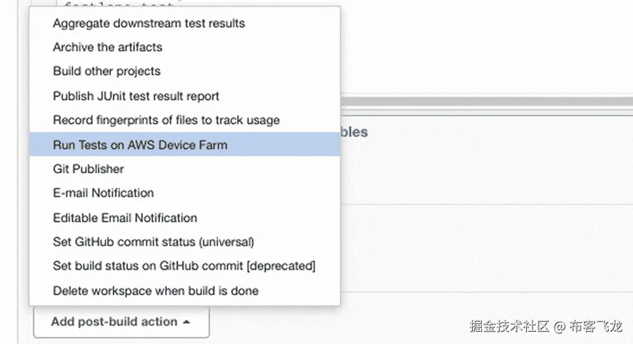
Task: Collapse menu via Add post-build action caret
Action: (x=187, y=322)
